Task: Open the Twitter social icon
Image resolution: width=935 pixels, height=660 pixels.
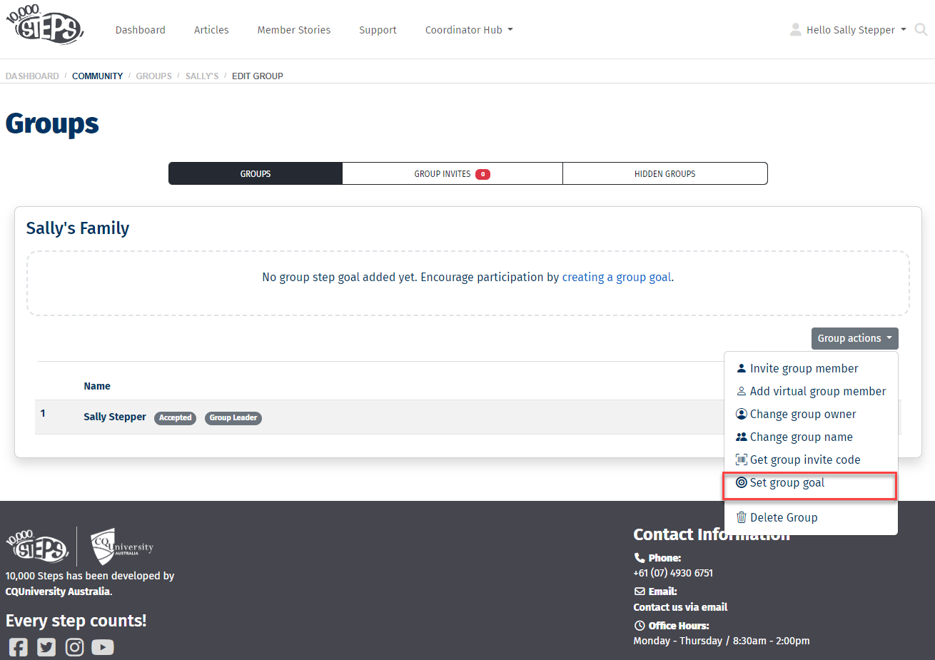Action: coord(46,647)
